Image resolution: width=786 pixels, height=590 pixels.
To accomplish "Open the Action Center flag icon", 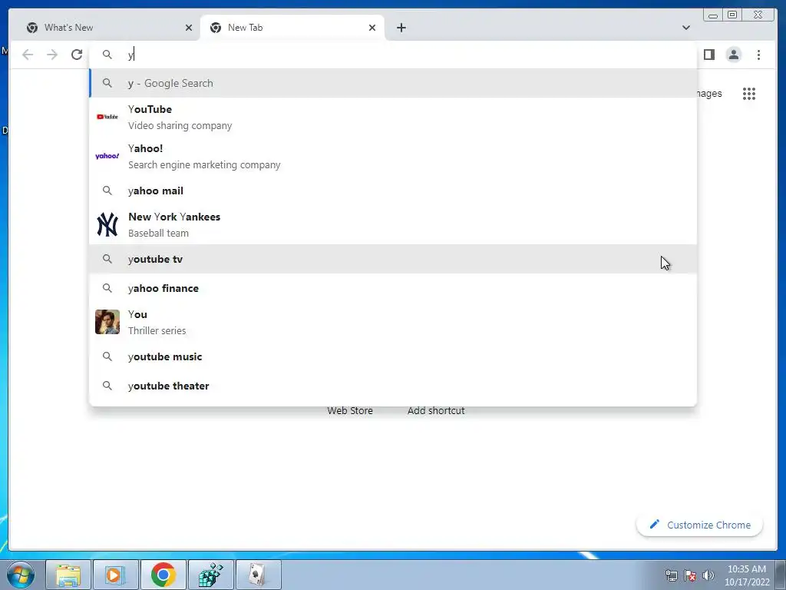I will click(690, 575).
